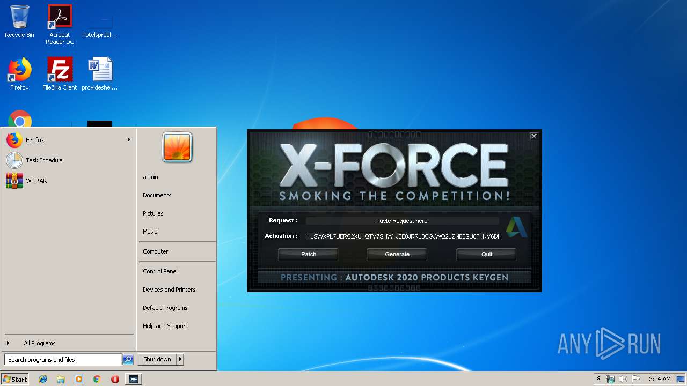Click the Quit button

[x=486, y=254]
